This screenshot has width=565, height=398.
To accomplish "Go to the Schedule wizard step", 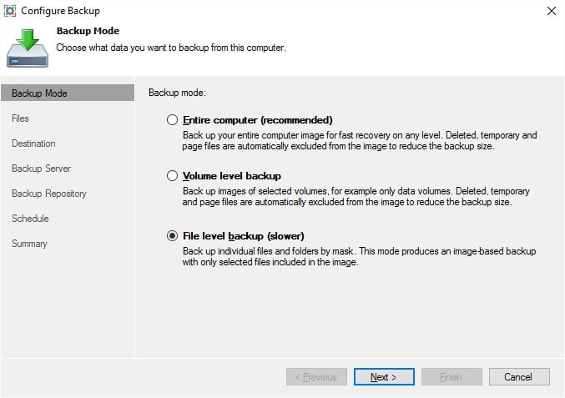I will 30,219.
